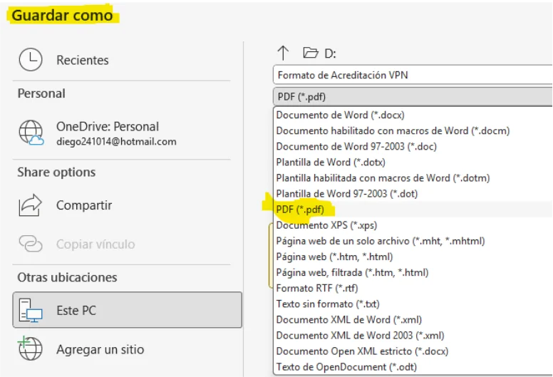Select Plantilla habilitada con macros (*.dotm)
Image resolution: width=553 pixels, height=377 pixels.
413,177
